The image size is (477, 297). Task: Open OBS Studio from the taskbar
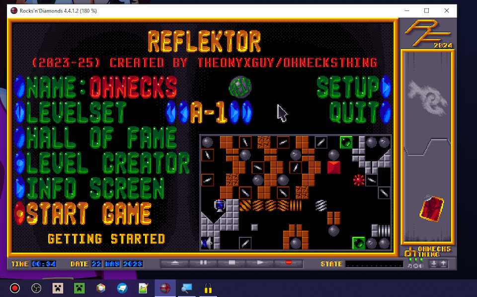pyautogui.click(x=36, y=288)
